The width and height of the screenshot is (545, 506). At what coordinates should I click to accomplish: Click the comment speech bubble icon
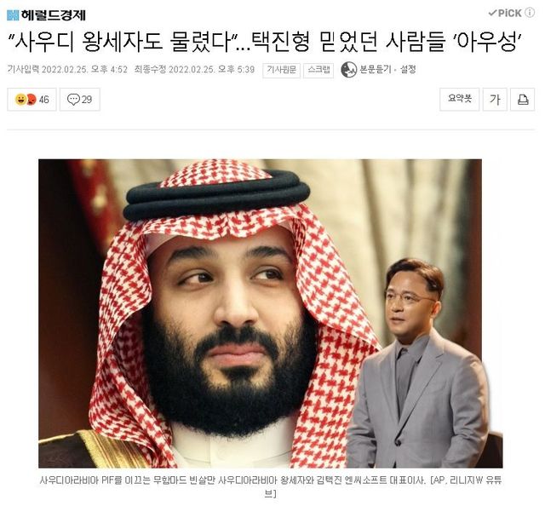(x=73, y=100)
